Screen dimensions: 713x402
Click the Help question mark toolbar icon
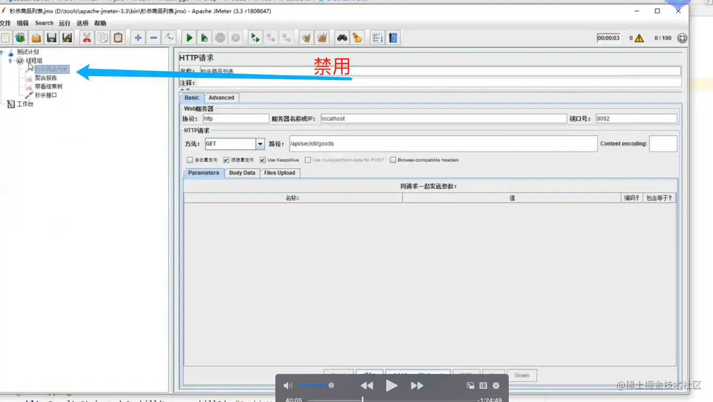tap(393, 38)
